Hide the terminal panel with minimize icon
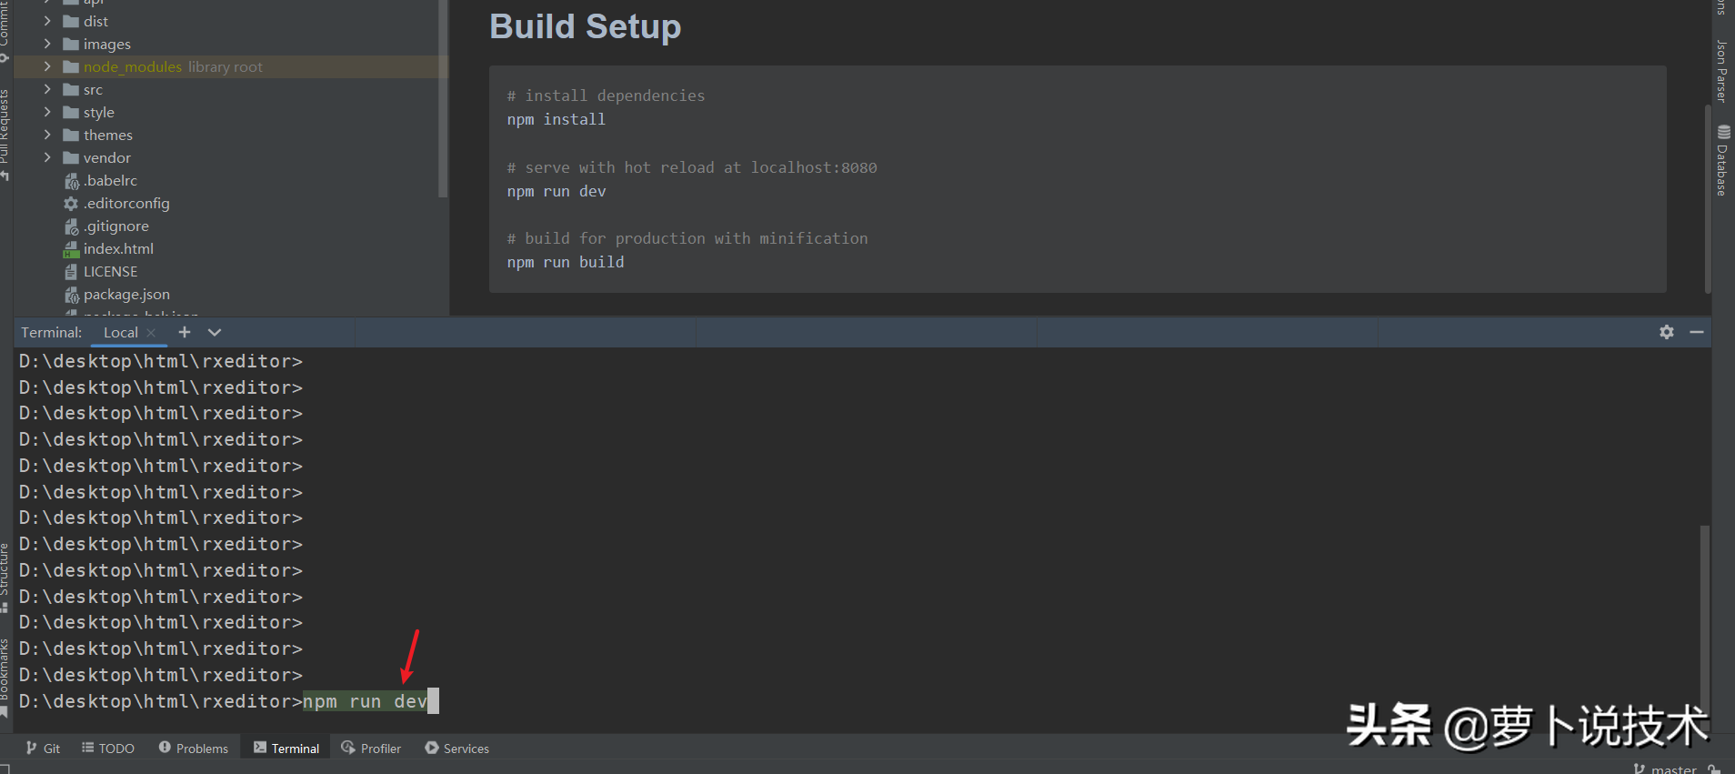This screenshot has width=1735, height=774. [1696, 332]
